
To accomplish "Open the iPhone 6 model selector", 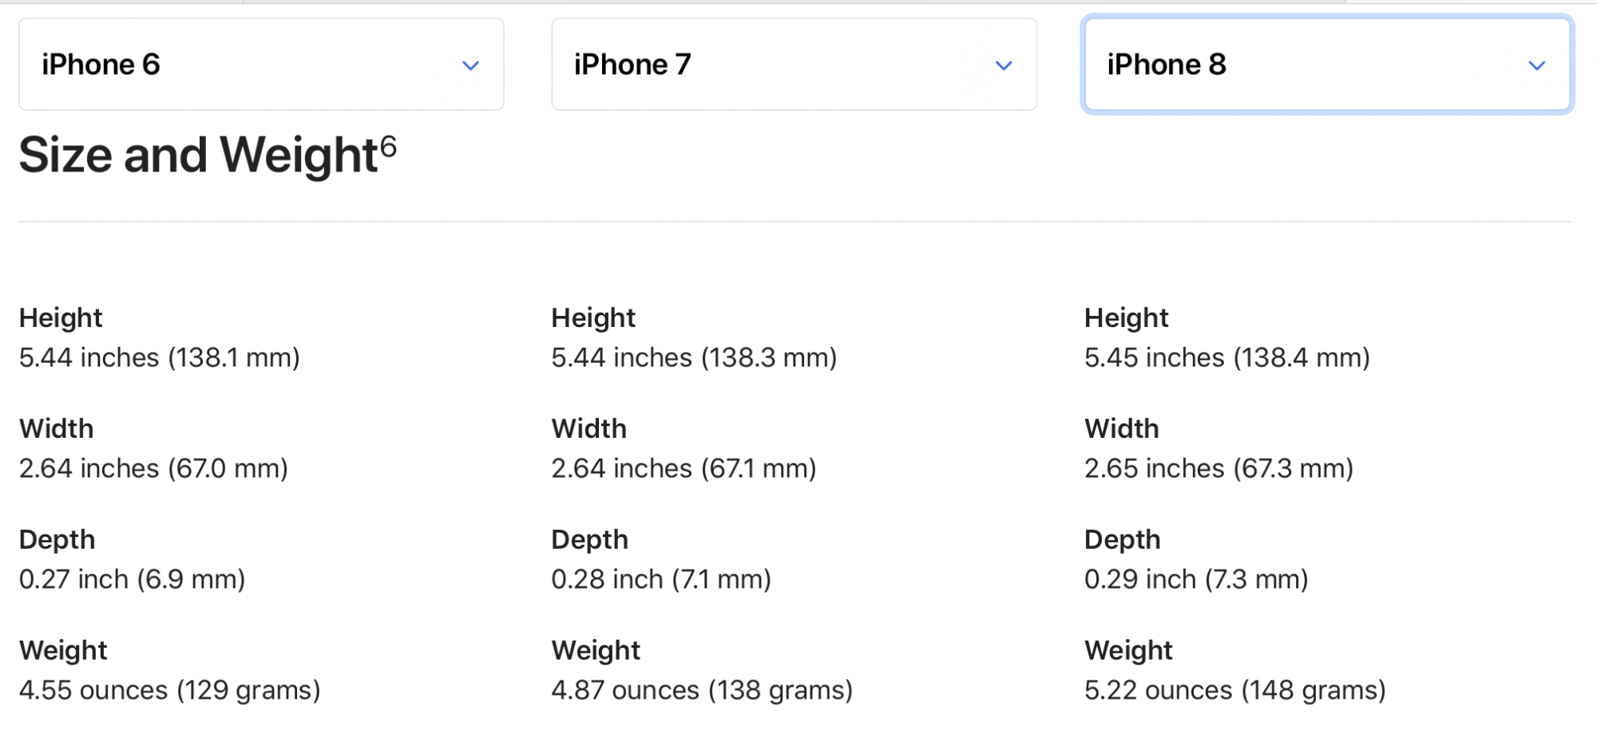I will (261, 65).
